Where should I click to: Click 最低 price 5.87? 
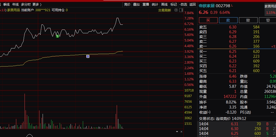click(233, 86)
